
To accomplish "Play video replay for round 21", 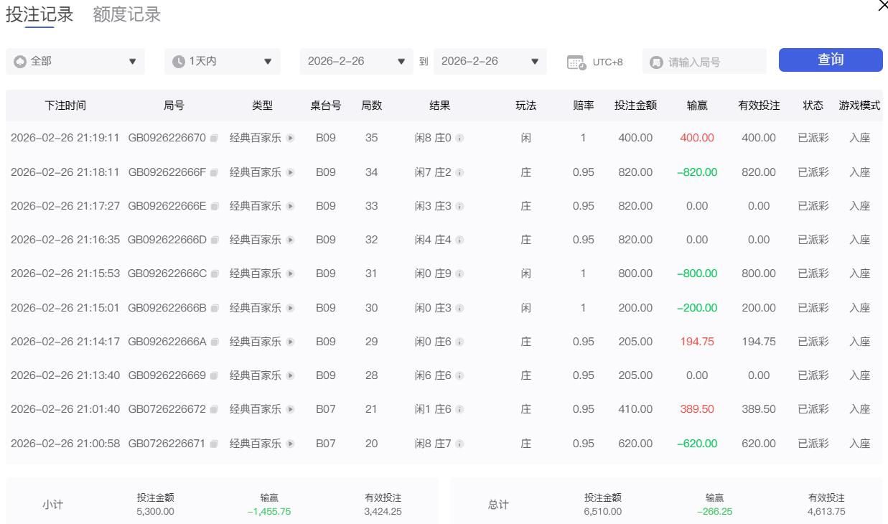I will click(291, 409).
